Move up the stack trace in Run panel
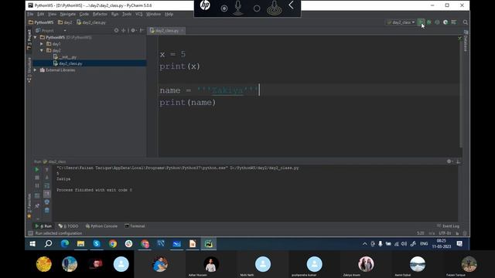The height and width of the screenshot is (278, 495). pyautogui.click(x=46, y=170)
